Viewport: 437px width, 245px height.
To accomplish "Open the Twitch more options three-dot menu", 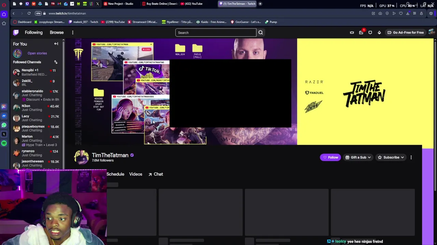I will point(73,32).
